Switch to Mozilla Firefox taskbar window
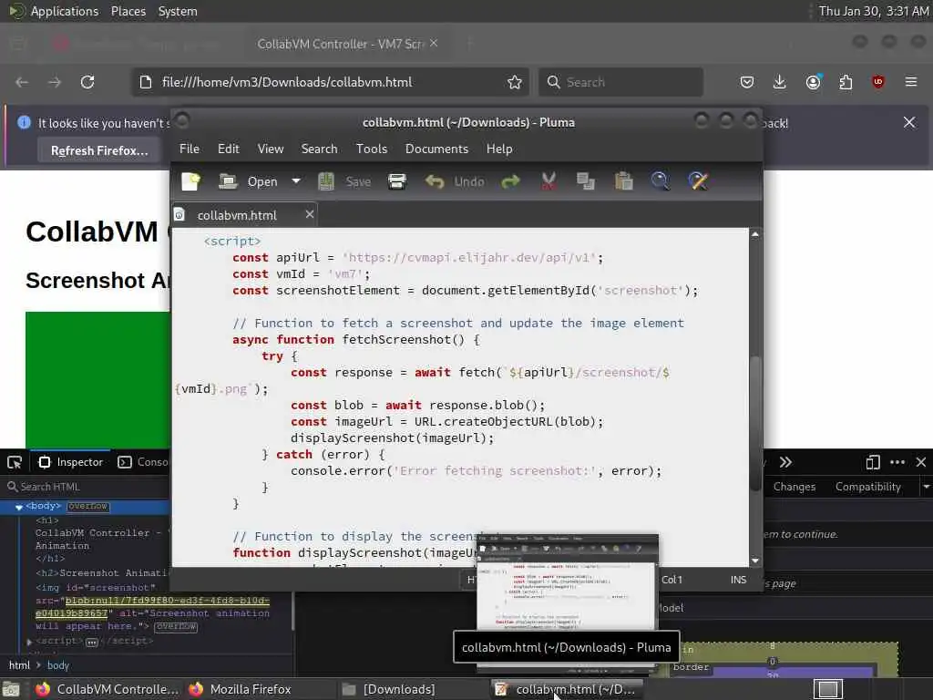The width and height of the screenshot is (933, 700). coord(240,689)
